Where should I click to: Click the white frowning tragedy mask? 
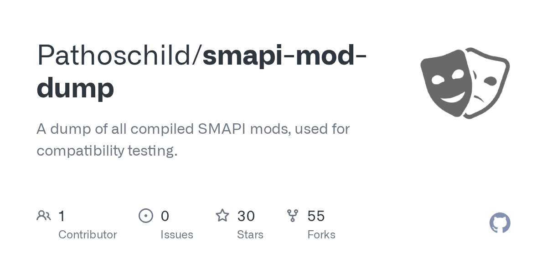(488, 84)
